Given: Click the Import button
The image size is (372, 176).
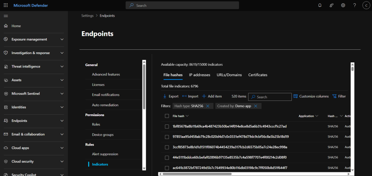Looking at the screenshot, I should (190, 97).
